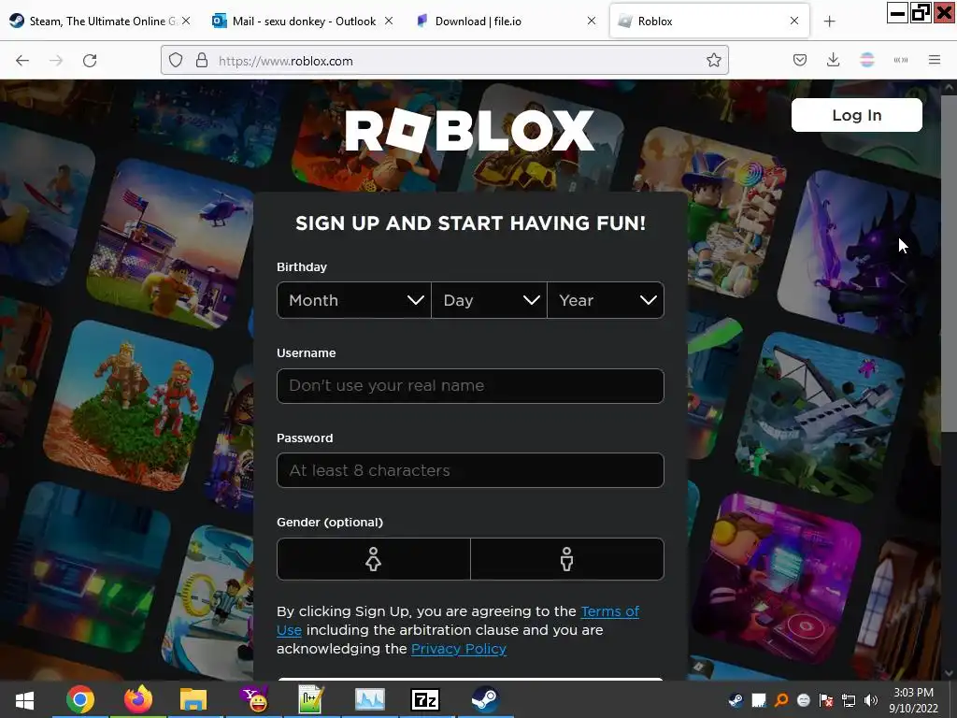Show site security padlock info

click(x=202, y=61)
